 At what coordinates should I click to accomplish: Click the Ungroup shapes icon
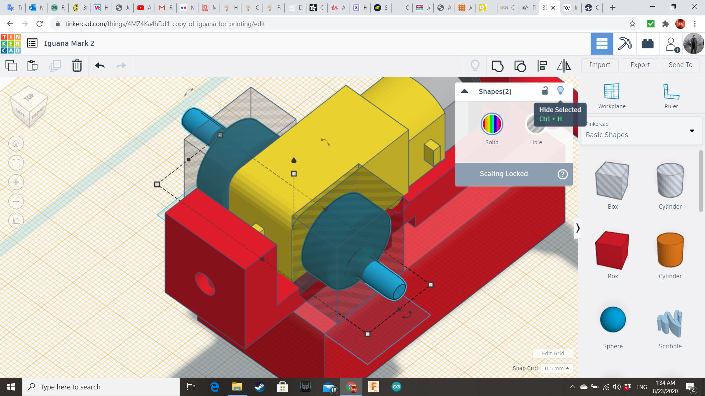tap(520, 66)
